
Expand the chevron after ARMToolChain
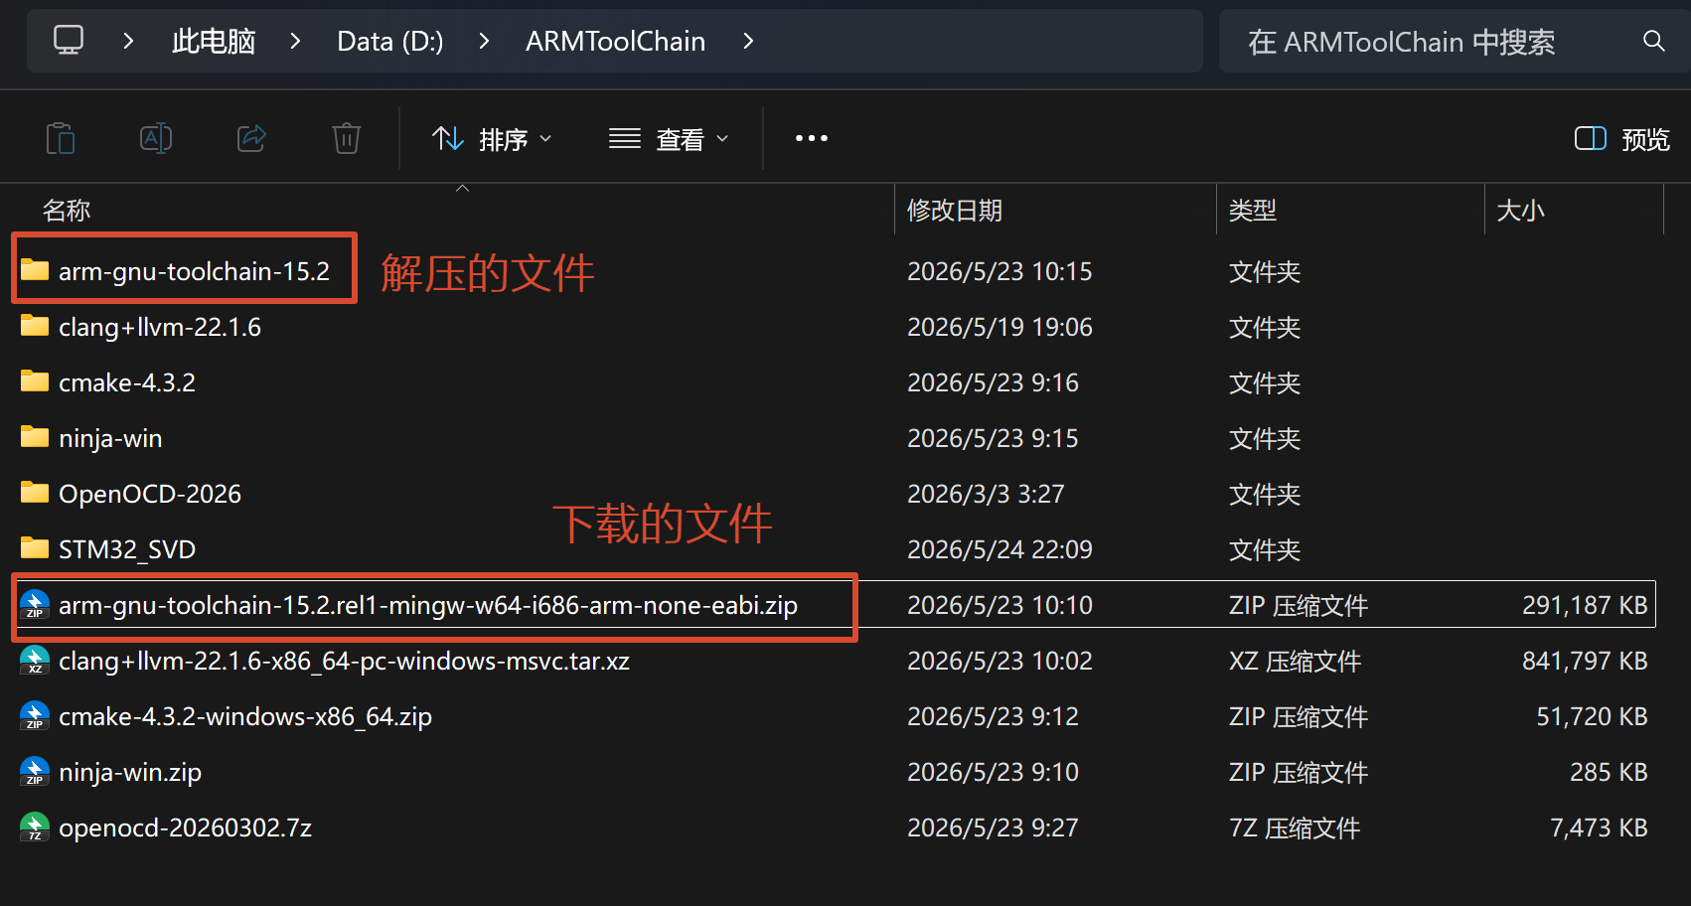click(748, 41)
